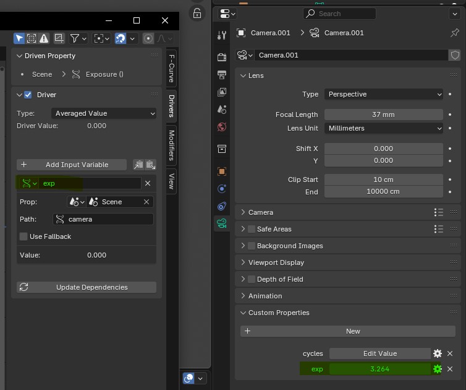Click the Exposure property link
Image resolution: width=466 pixels, height=390 pixels.
[x=104, y=74]
